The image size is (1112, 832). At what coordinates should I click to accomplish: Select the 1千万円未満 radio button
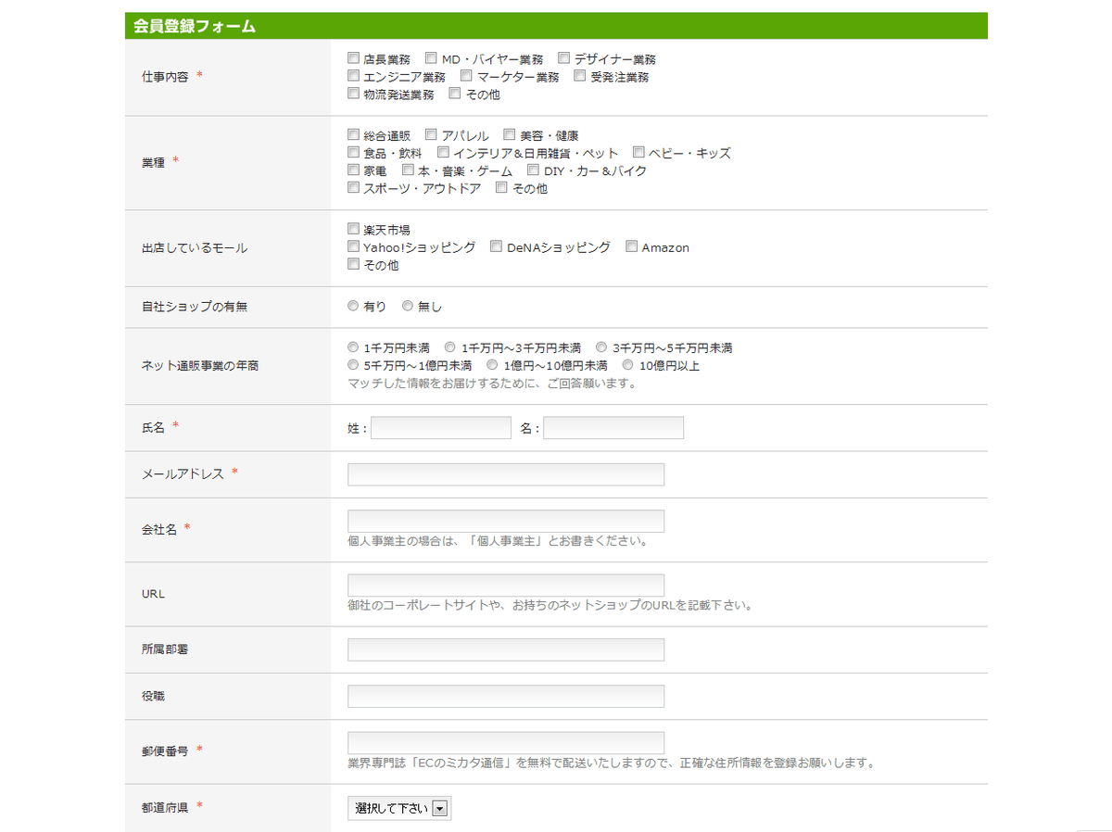(x=353, y=347)
